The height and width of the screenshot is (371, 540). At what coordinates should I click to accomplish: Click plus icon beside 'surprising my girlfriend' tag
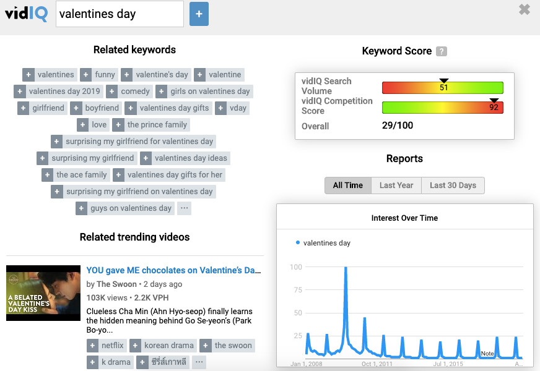[42, 158]
